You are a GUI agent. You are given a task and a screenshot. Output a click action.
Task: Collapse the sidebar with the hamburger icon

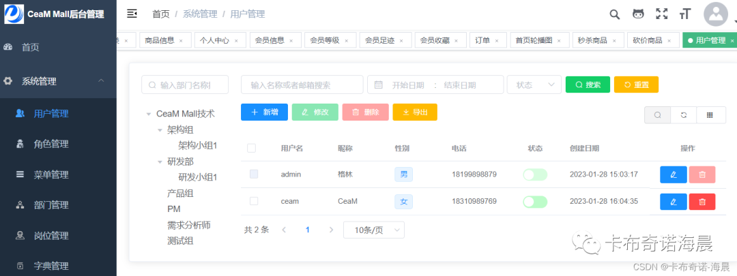132,14
